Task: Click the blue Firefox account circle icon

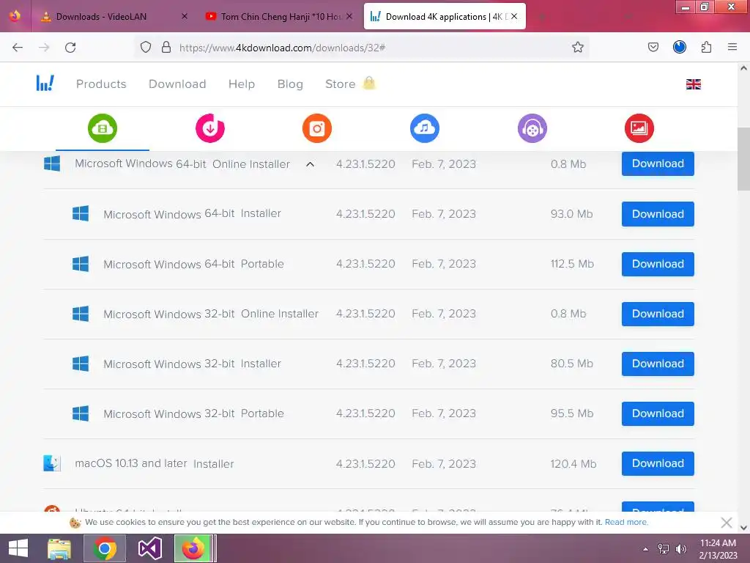Action: [x=680, y=47]
